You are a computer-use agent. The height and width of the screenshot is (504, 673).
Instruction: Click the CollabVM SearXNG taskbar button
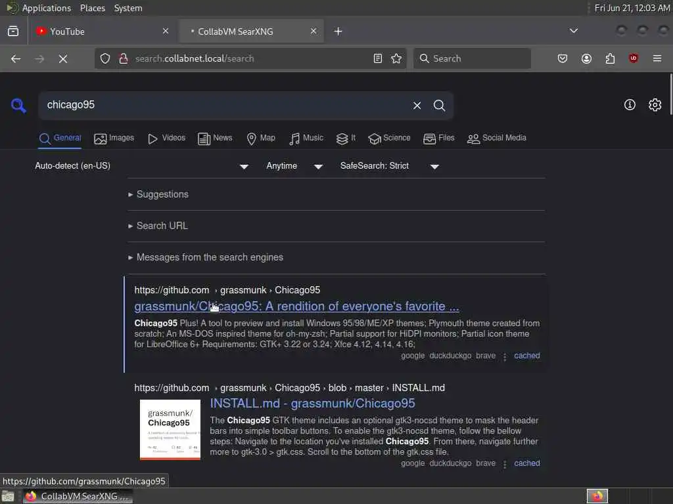(78, 497)
